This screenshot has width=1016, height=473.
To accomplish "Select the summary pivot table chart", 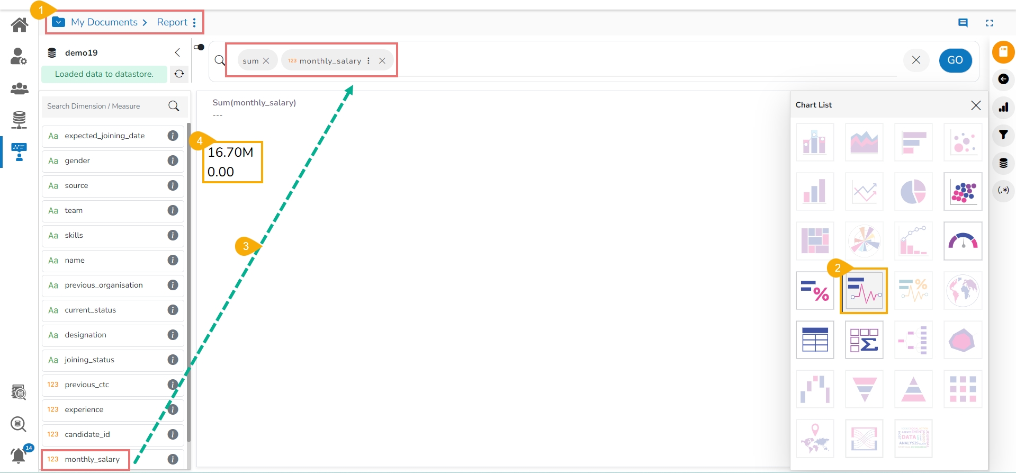I will pyautogui.click(x=864, y=340).
